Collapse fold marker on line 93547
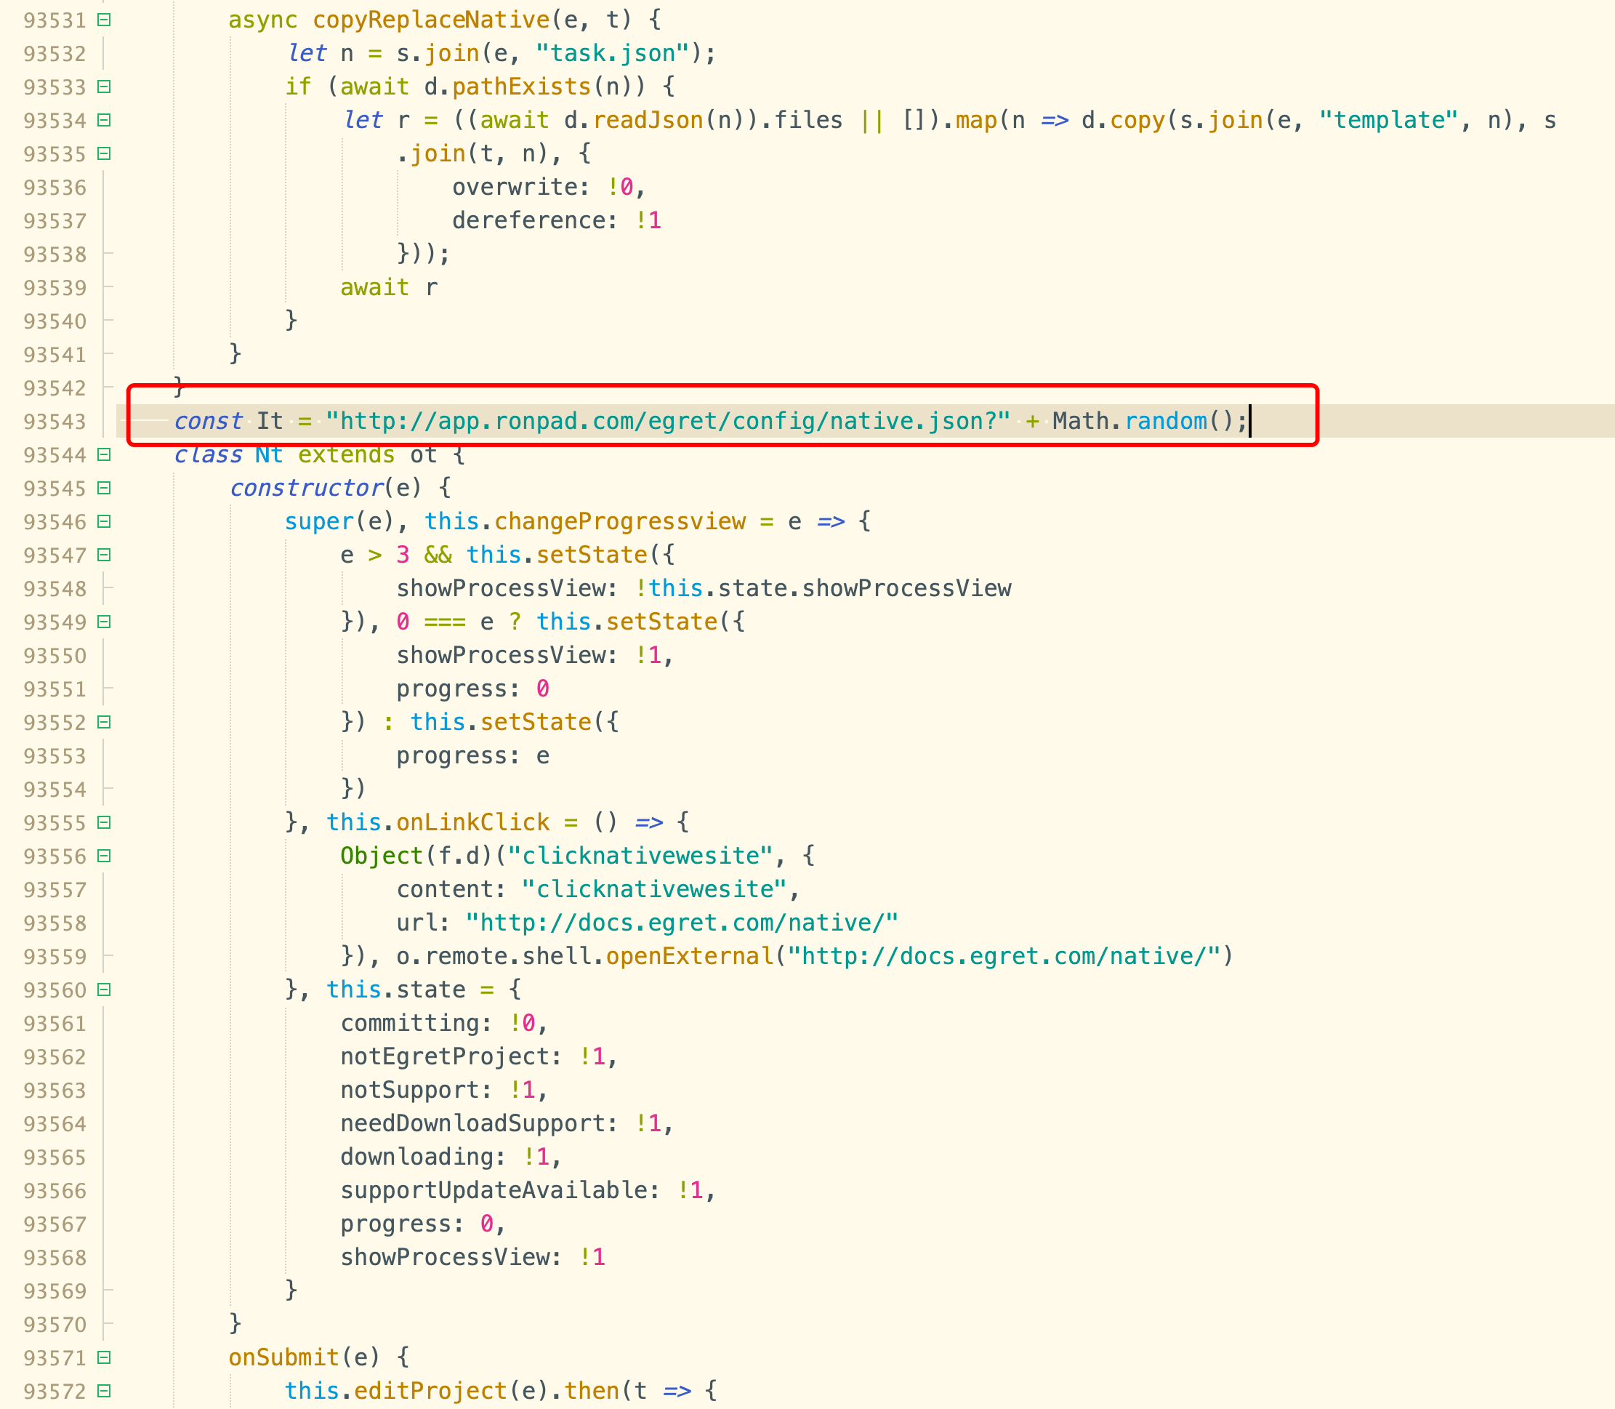1615x1409 pixels. point(104,555)
